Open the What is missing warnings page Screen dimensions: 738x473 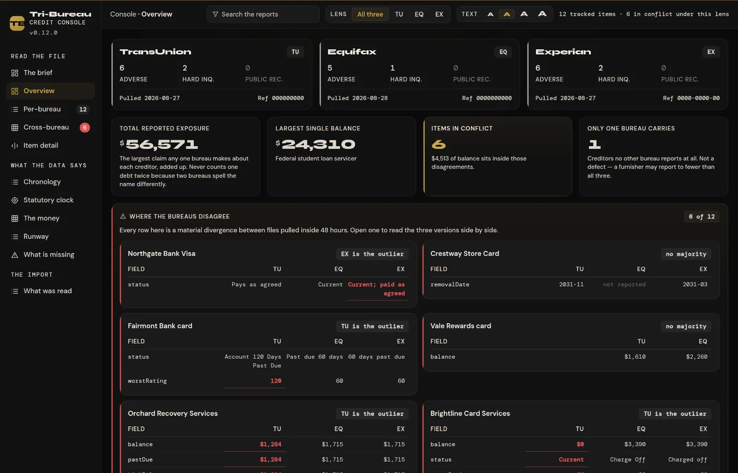[x=50, y=254]
